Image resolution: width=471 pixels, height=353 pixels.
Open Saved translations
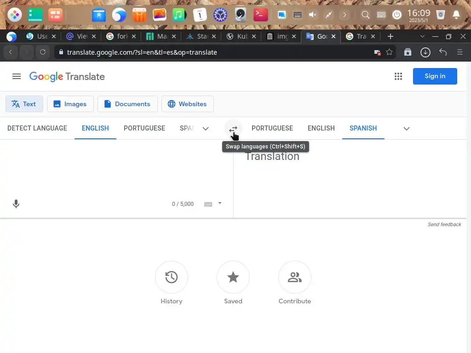pyautogui.click(x=233, y=283)
